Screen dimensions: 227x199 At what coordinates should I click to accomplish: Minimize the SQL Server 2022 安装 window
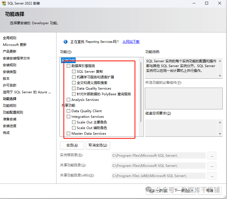(x=194, y=3)
